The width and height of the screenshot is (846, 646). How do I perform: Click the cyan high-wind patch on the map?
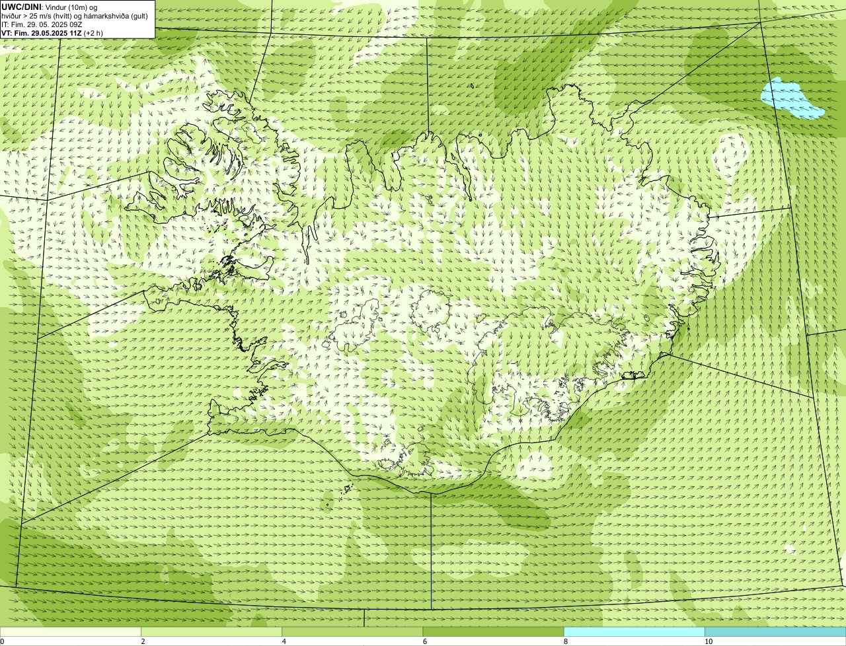tap(790, 98)
